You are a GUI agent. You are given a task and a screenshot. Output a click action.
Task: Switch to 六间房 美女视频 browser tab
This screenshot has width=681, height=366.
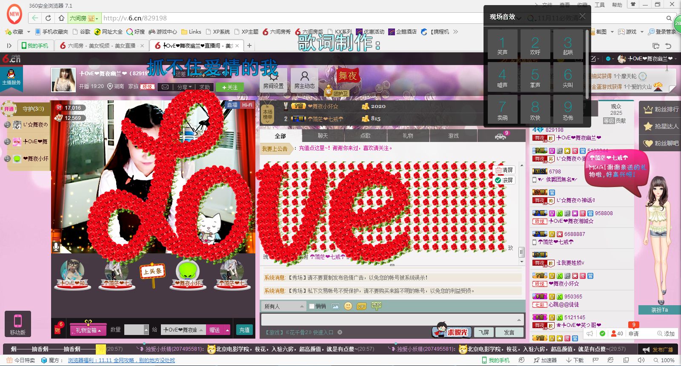pyautogui.click(x=102, y=45)
